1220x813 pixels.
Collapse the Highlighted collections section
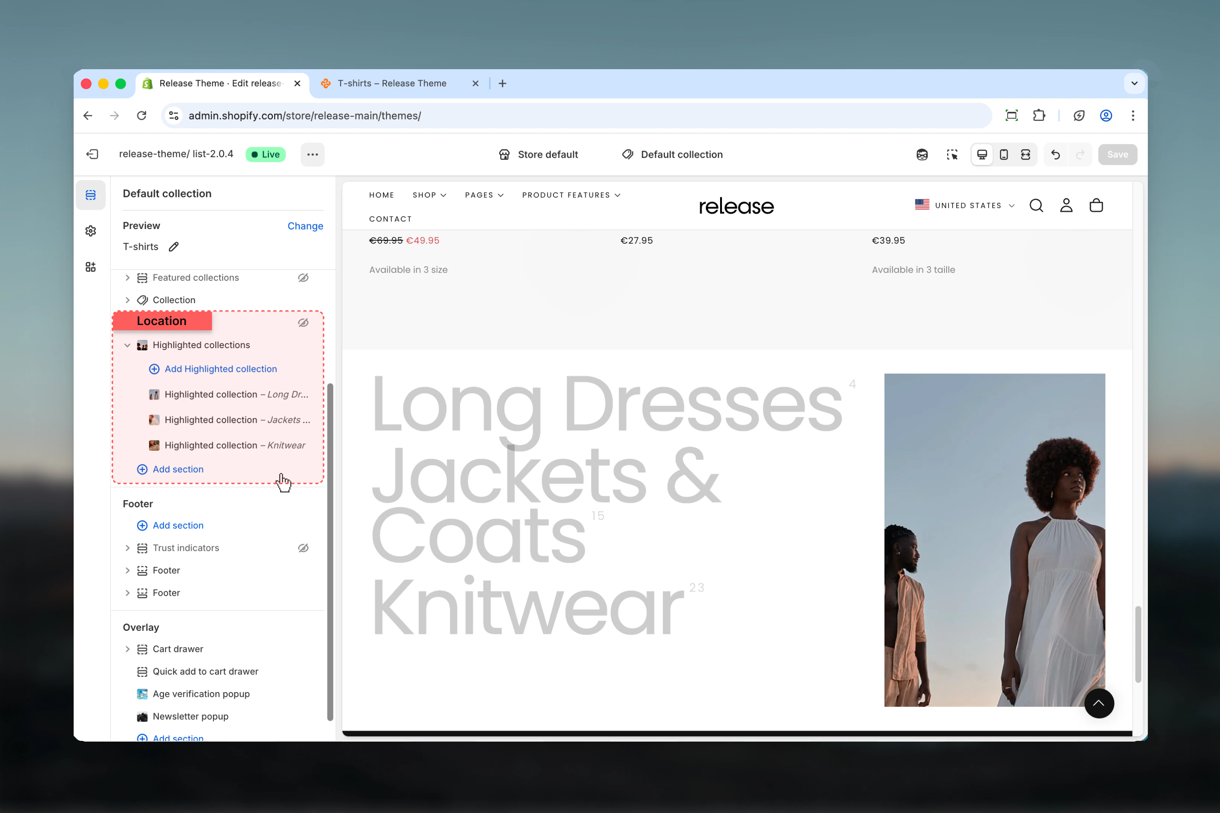128,345
